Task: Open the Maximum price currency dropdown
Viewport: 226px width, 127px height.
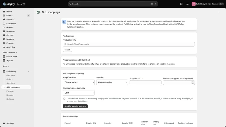Action: pos(79,93)
